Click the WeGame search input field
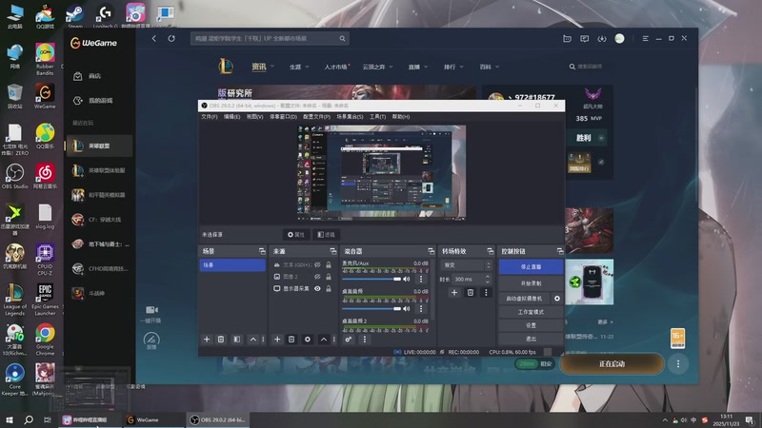The height and width of the screenshot is (428, 762). click(270, 38)
